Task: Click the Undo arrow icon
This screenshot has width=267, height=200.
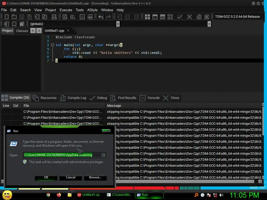Action: pyautogui.click(x=101, y=17)
